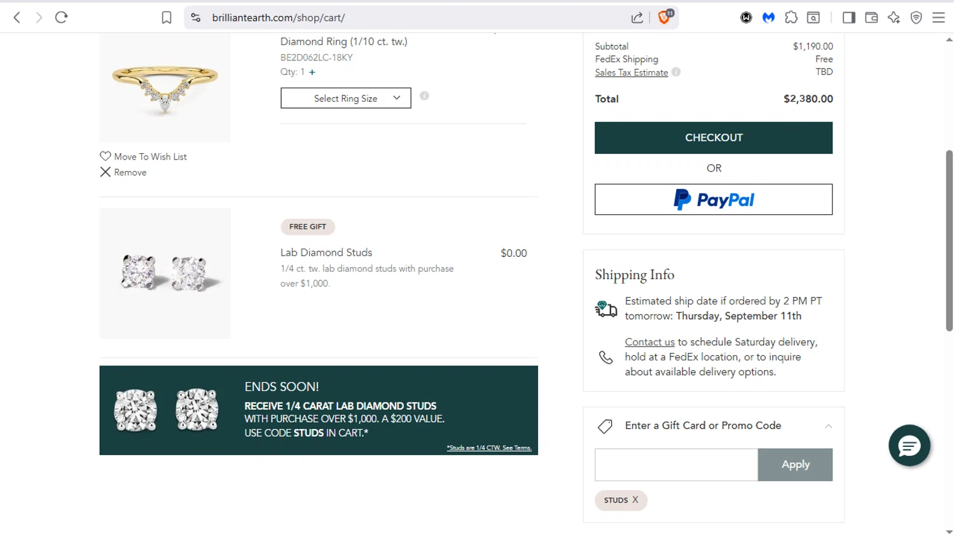Click the address bar URL
Screen dimensions: 954x534
tap(279, 18)
